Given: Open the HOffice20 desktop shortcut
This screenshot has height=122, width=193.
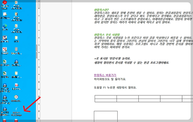Looking at the screenshot, I should coord(16,98).
